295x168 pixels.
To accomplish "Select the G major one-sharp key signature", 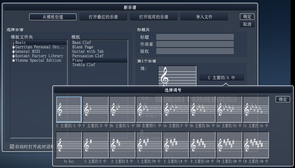I will 96,145.
